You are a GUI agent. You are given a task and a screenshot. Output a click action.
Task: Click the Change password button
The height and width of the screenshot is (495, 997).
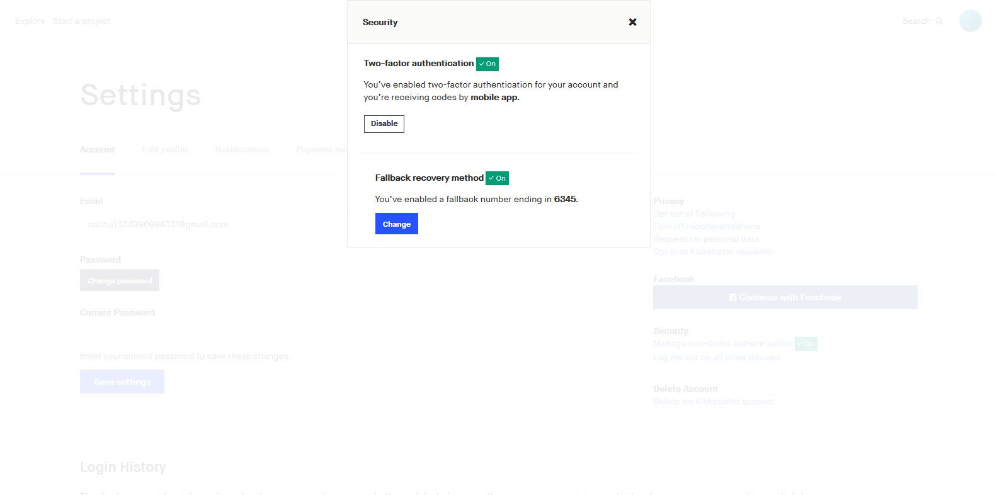120,280
